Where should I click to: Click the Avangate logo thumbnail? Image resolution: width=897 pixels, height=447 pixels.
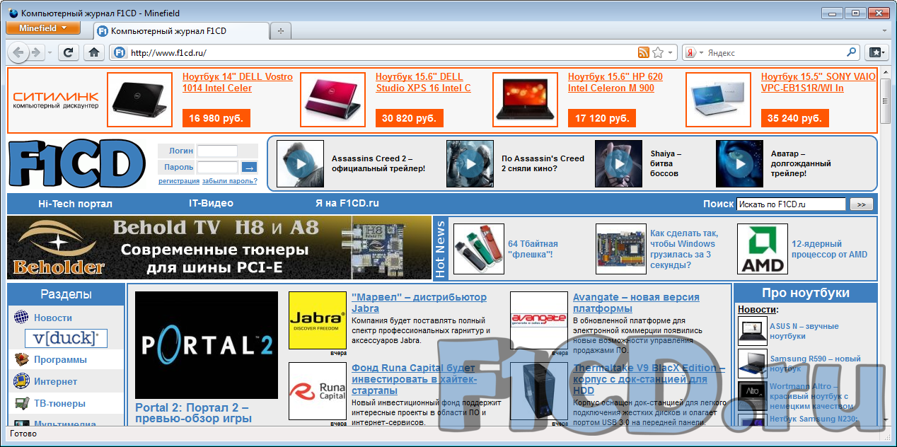tap(539, 320)
